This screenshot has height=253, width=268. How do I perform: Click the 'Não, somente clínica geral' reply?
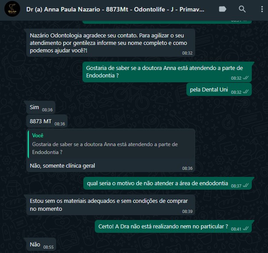62,166
